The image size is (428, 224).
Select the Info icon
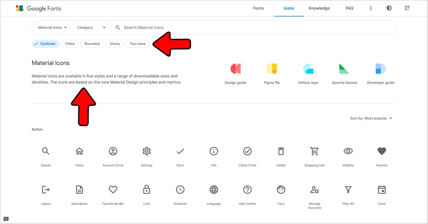pos(214,151)
